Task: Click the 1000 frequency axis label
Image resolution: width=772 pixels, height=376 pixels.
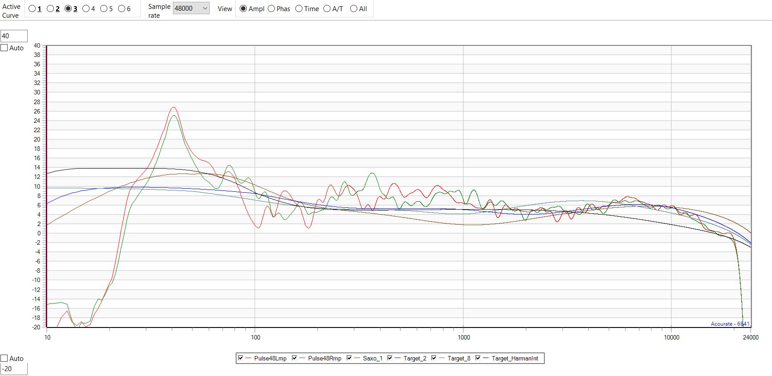Action: click(464, 337)
